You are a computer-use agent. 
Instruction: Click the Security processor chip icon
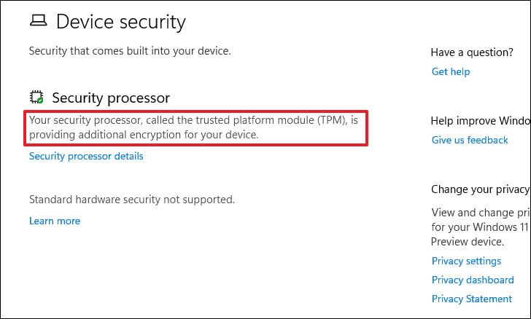coord(36,98)
